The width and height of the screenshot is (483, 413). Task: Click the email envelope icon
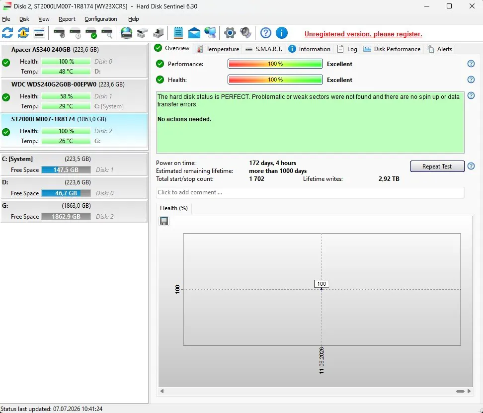coord(194,33)
